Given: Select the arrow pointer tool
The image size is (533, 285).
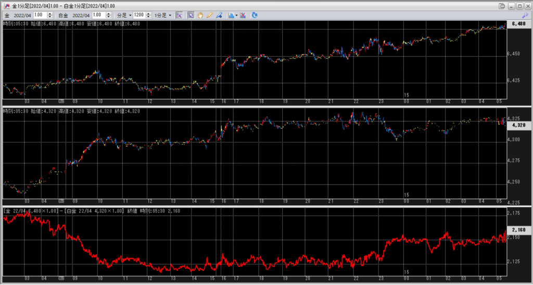Looking at the screenshot, I should 191,15.
